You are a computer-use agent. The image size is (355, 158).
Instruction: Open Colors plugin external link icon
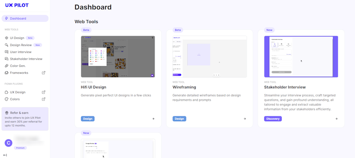point(44,99)
